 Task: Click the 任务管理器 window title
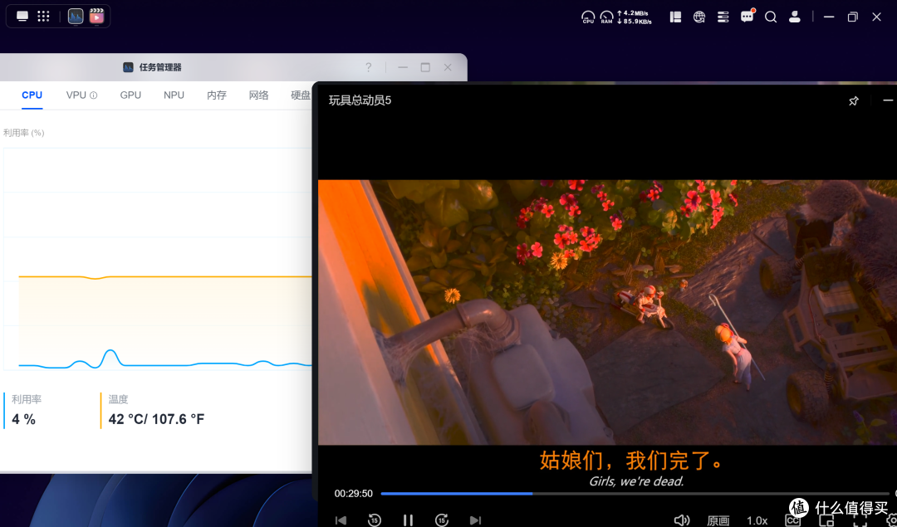[x=160, y=67]
